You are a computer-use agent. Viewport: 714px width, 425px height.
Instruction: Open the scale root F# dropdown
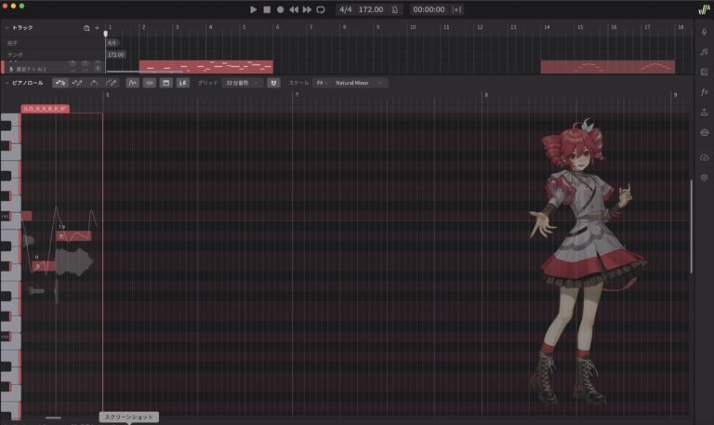[322, 83]
